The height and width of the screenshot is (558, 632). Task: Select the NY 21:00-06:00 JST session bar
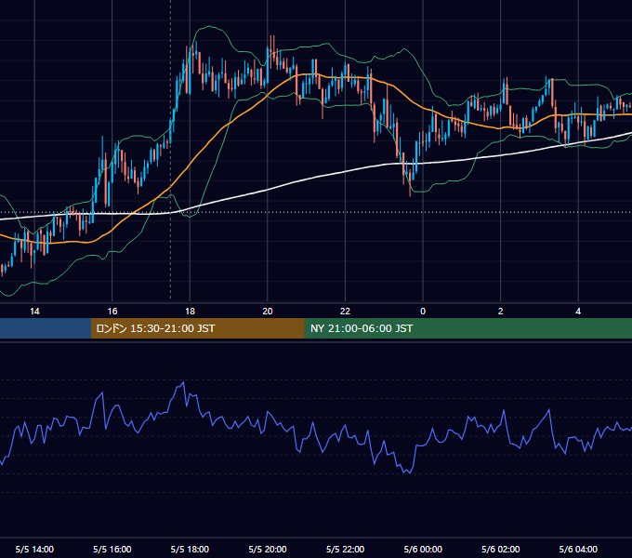click(x=467, y=328)
